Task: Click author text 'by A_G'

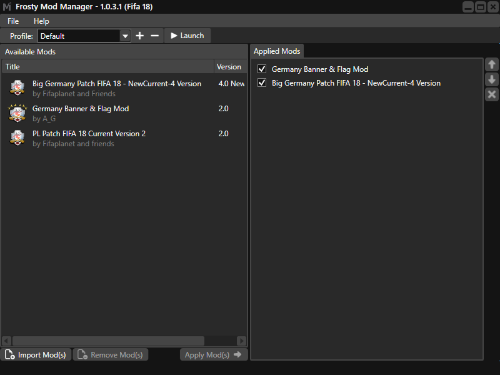Action: tap(44, 119)
